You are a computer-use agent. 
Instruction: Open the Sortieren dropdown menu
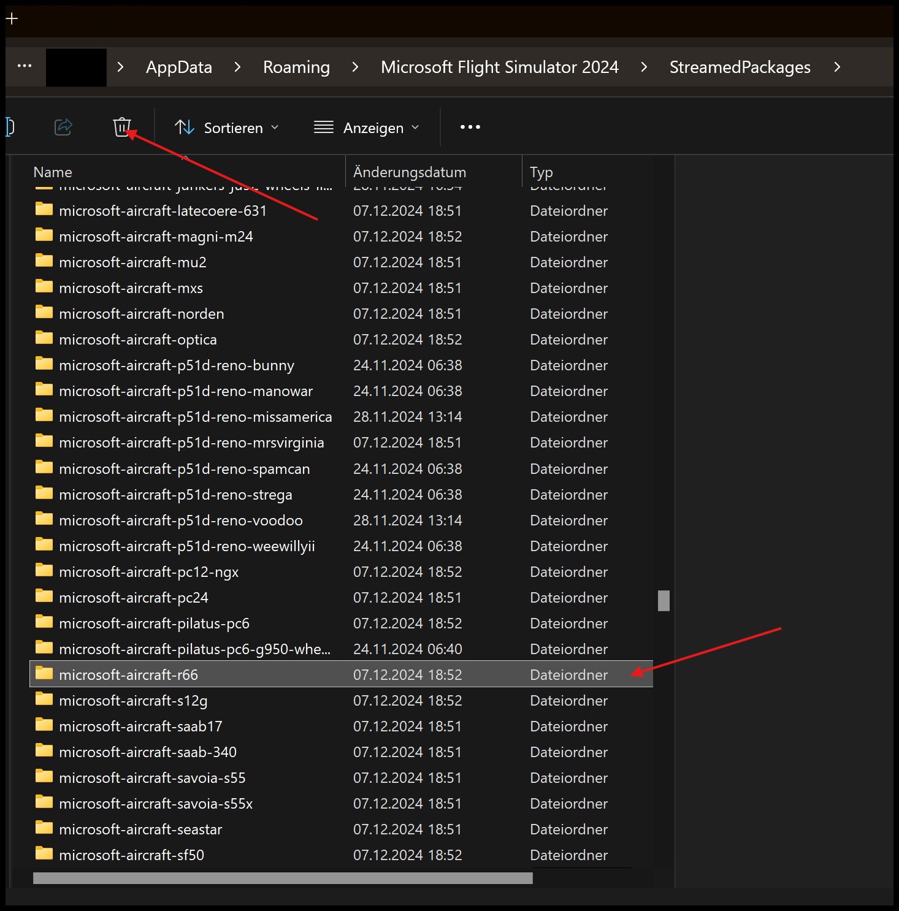tap(226, 128)
